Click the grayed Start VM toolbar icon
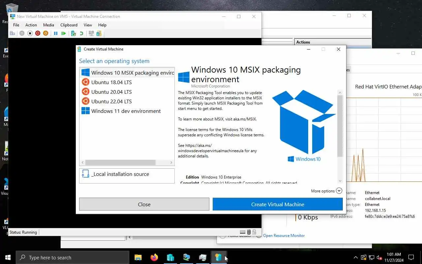This screenshot has width=422, height=264. [22, 33]
